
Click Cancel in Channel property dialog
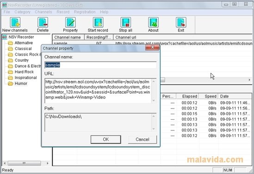tap(142, 139)
